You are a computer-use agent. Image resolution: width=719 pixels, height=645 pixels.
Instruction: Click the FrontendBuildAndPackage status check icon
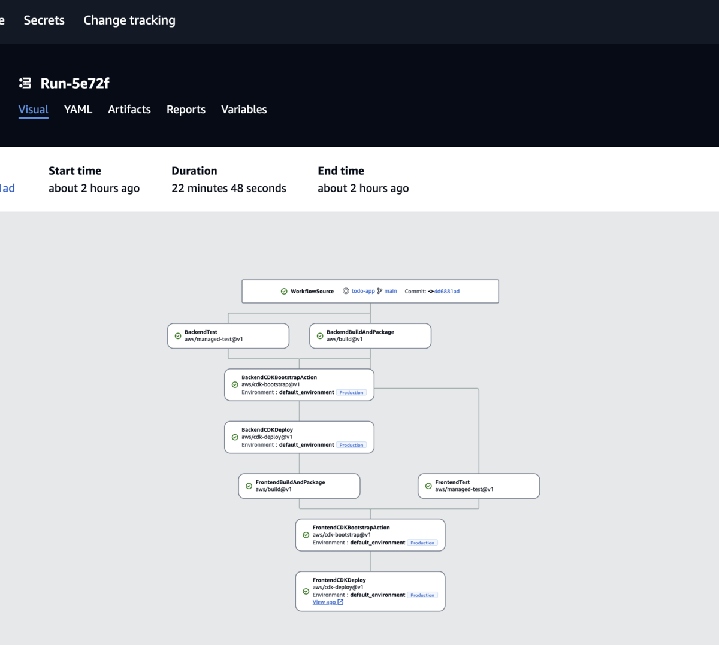pyautogui.click(x=249, y=486)
